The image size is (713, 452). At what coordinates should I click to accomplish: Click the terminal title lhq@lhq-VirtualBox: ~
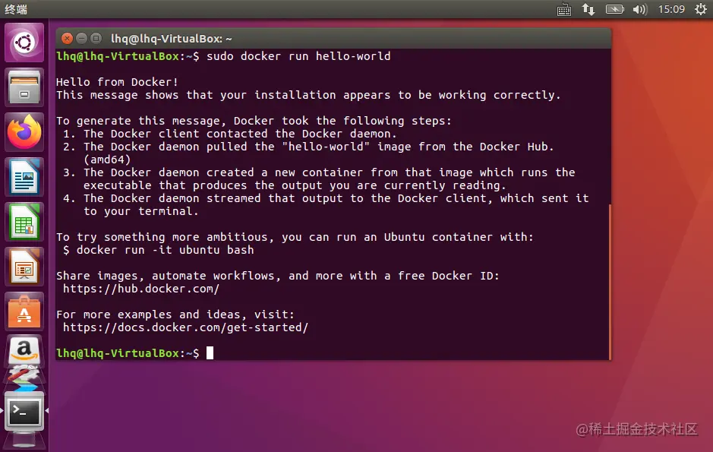click(172, 39)
